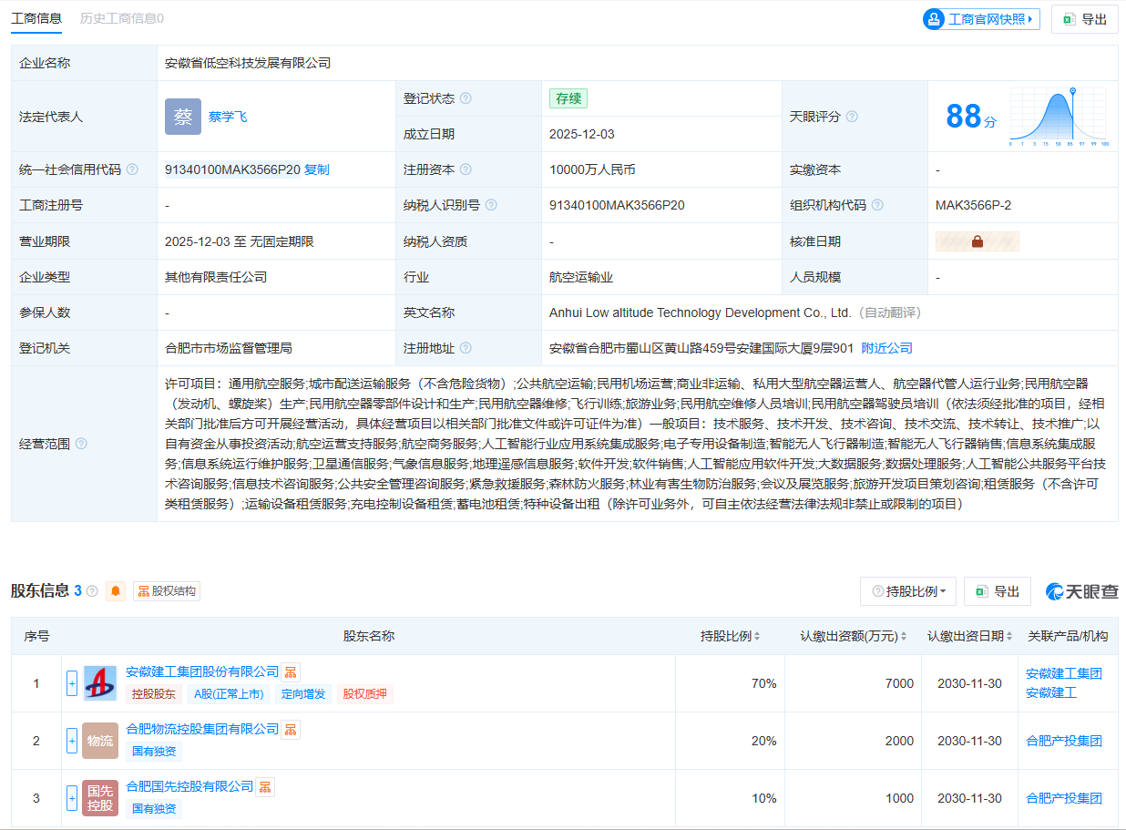Click help icon next to 注册地址

pos(466,348)
